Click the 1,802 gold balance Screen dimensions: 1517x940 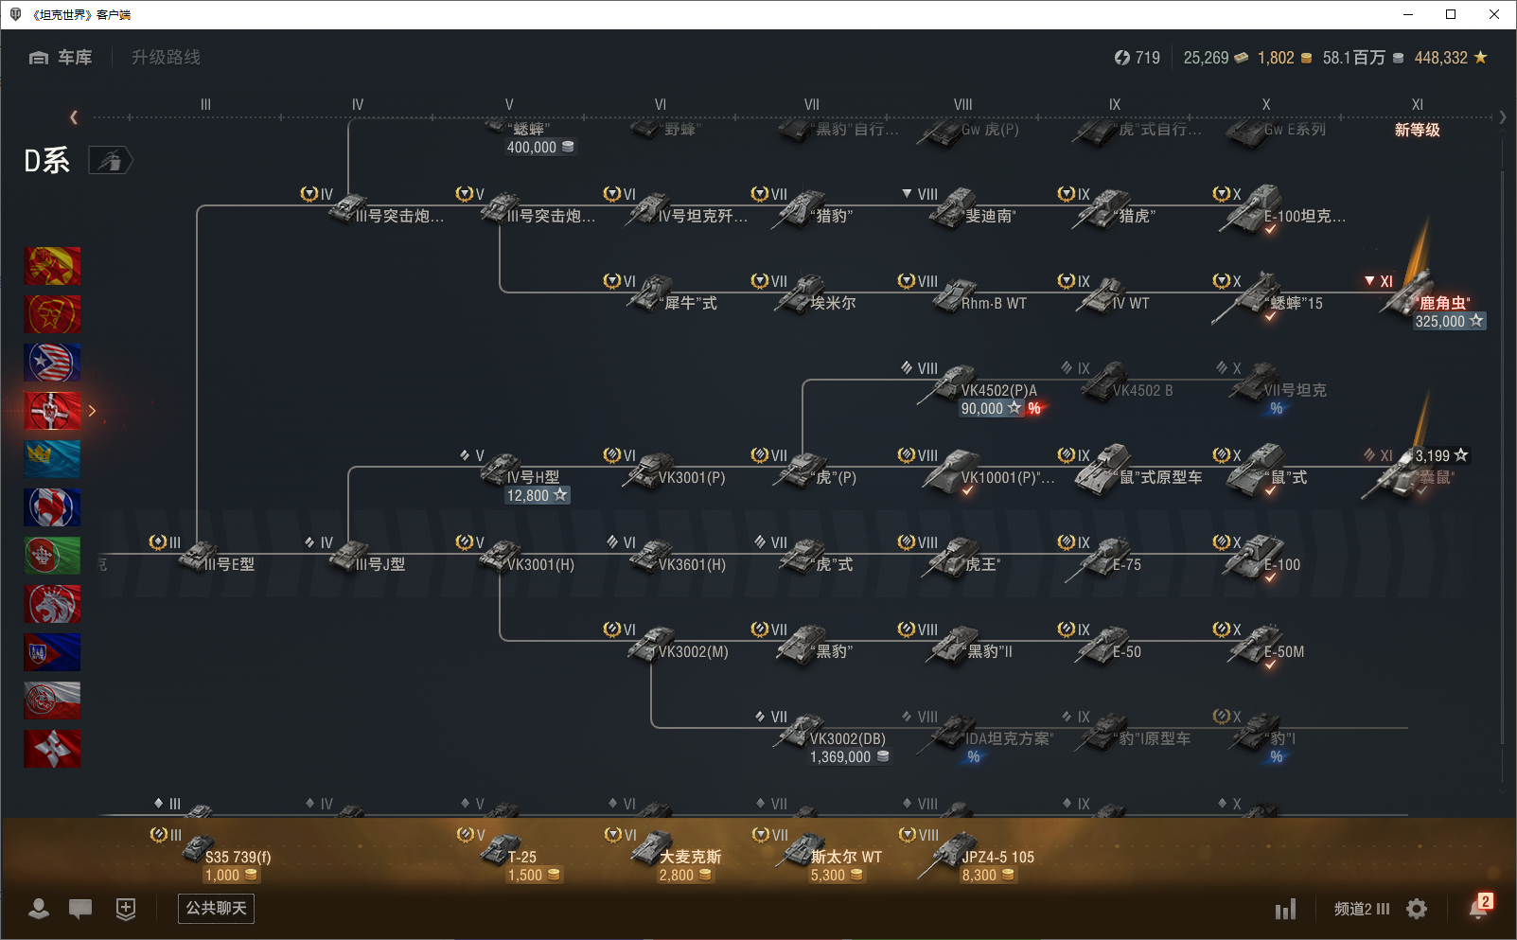tap(1285, 58)
